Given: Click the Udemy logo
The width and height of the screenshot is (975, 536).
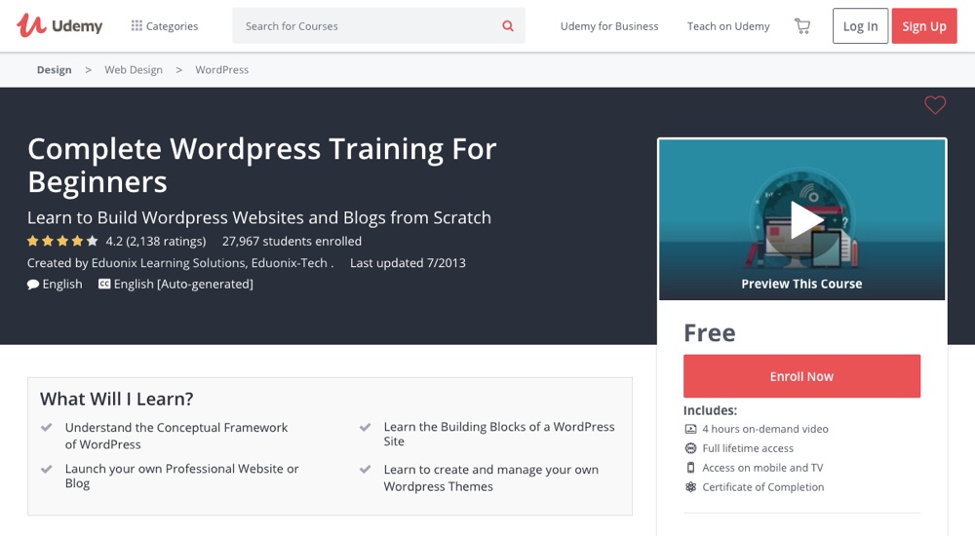Looking at the screenshot, I should click(x=59, y=25).
